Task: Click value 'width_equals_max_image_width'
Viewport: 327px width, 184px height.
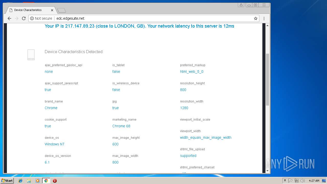Action: tap(206, 137)
